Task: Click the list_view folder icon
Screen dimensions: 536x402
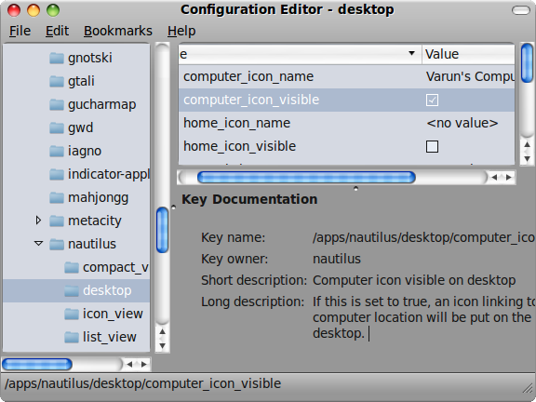Action: click(x=72, y=337)
